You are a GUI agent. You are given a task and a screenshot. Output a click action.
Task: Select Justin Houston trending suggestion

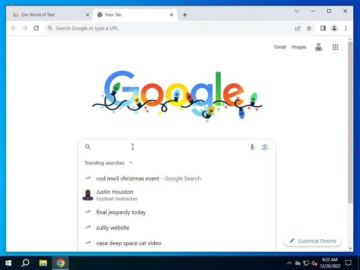coord(176,195)
